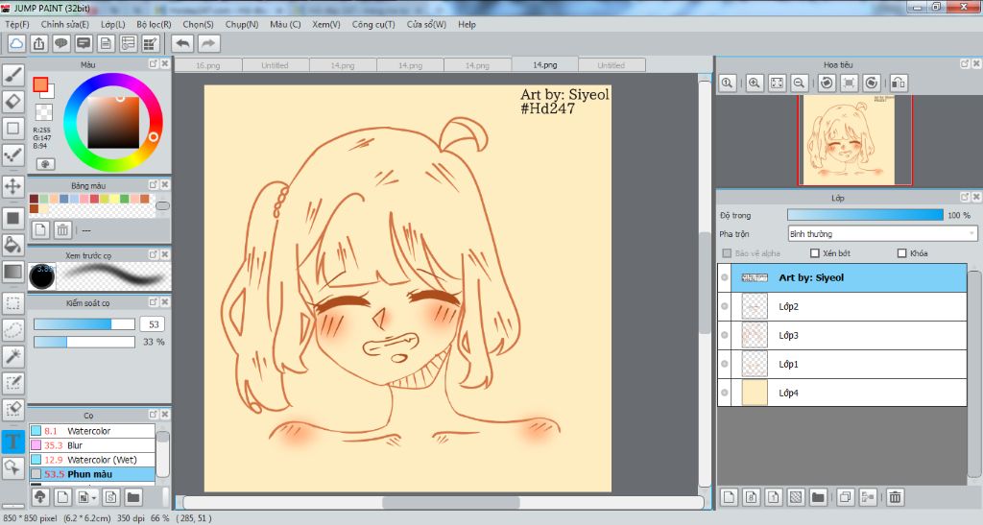Select the Blur brush
Image resolution: width=983 pixels, height=525 pixels.
click(92, 445)
